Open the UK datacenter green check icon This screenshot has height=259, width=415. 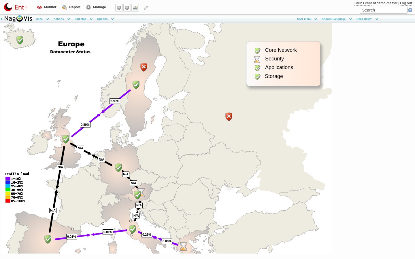[x=66, y=139]
